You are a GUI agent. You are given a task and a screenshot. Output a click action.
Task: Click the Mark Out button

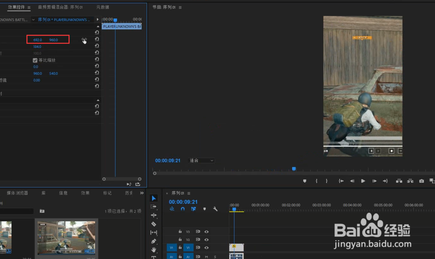[327, 181]
